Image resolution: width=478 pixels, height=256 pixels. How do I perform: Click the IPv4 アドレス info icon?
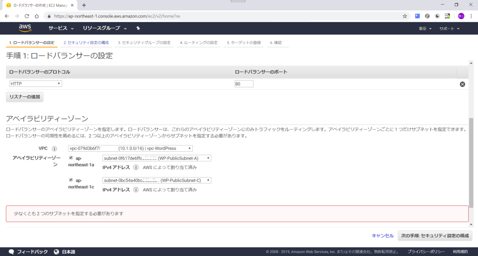coord(136,167)
